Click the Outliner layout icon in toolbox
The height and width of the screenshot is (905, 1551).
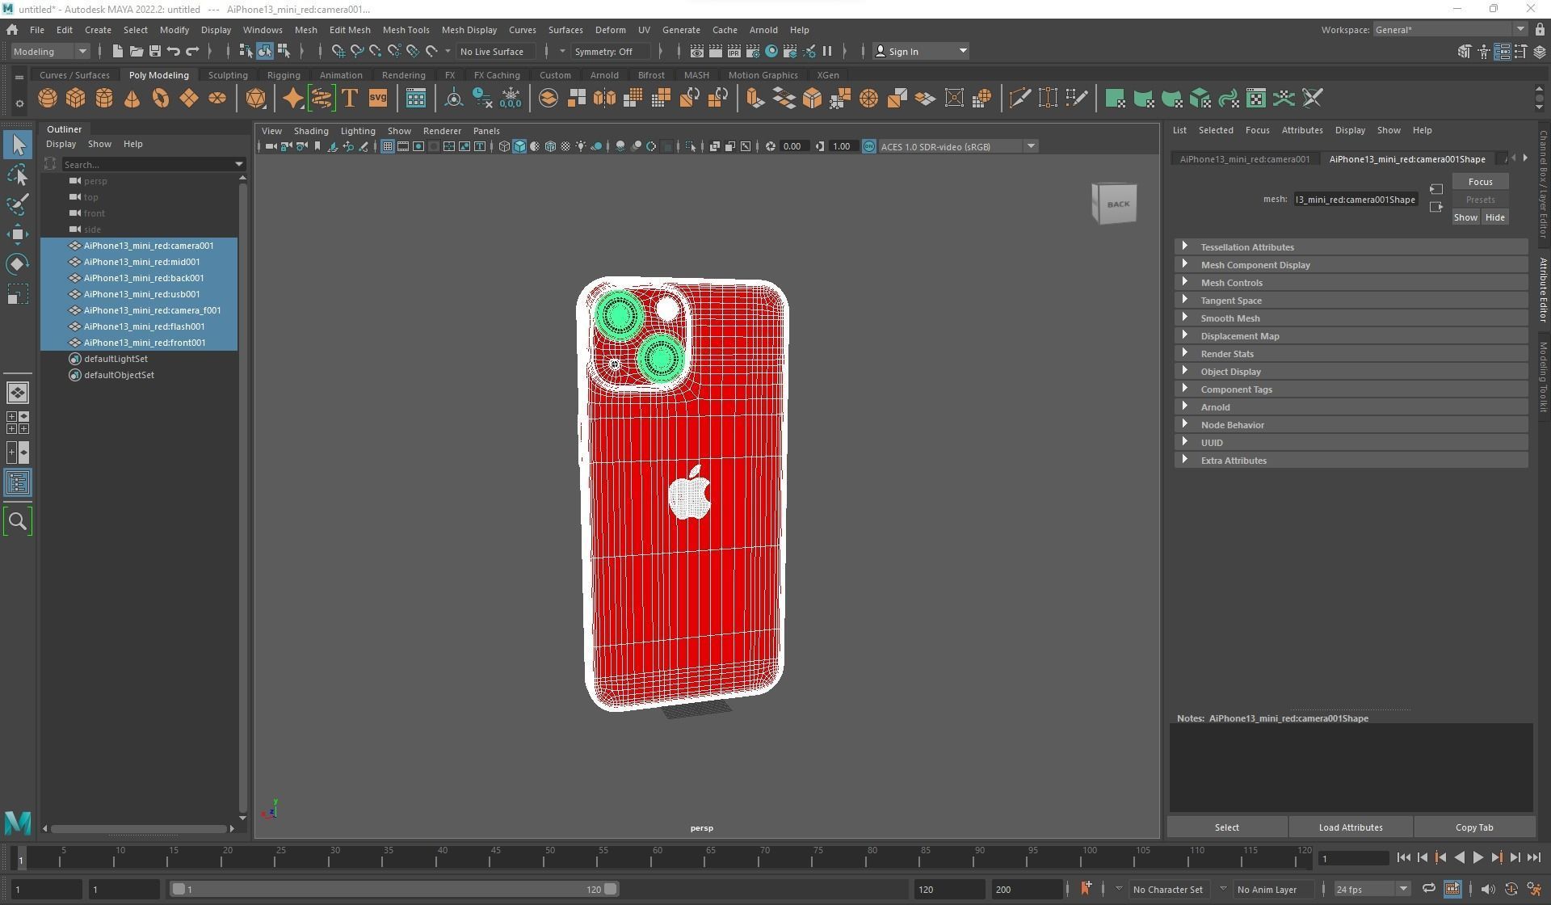click(x=18, y=483)
